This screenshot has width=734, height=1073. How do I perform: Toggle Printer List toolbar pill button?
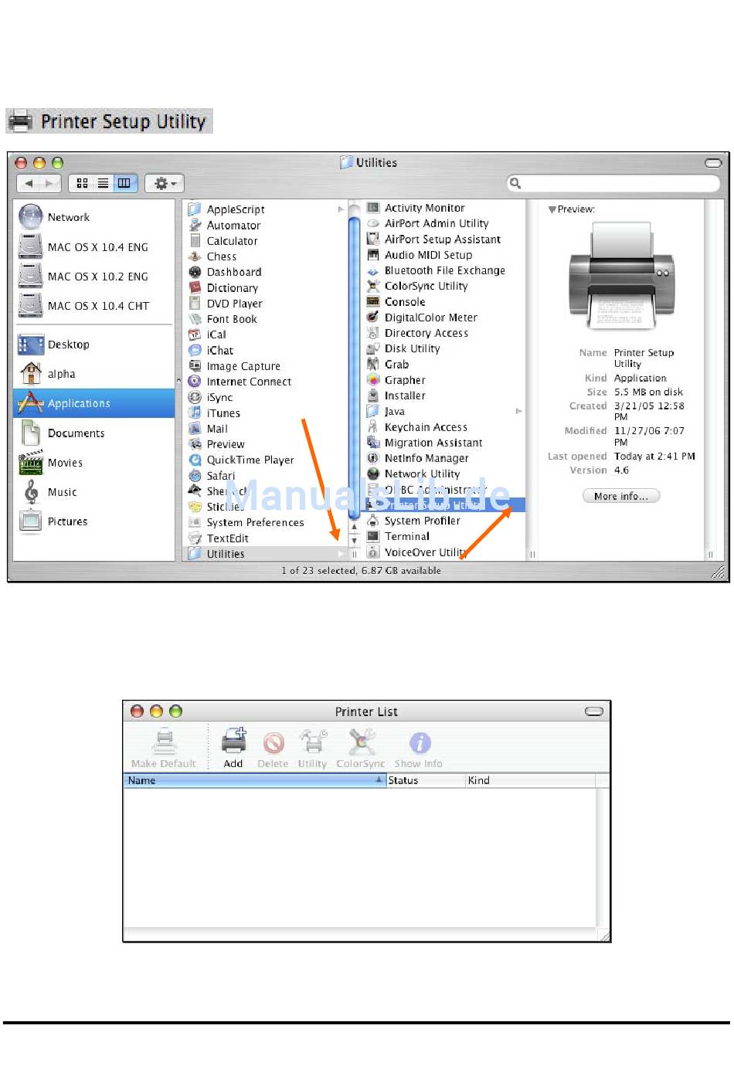[x=594, y=711]
